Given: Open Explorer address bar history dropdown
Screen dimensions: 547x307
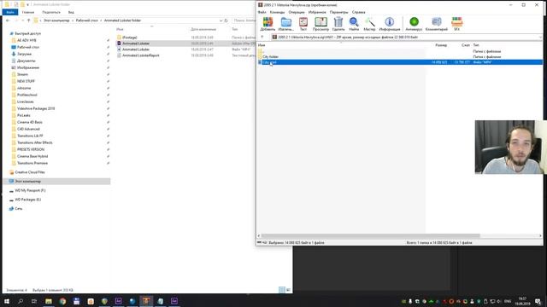Looking at the screenshot, I should coord(221,20).
